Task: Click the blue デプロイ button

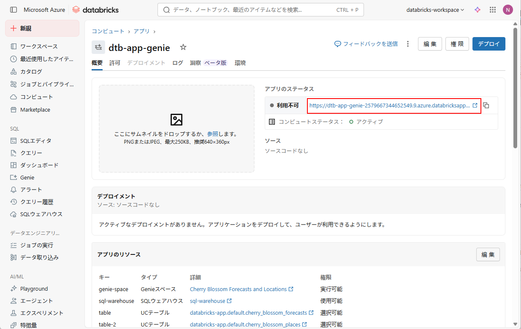Action: (x=488, y=44)
